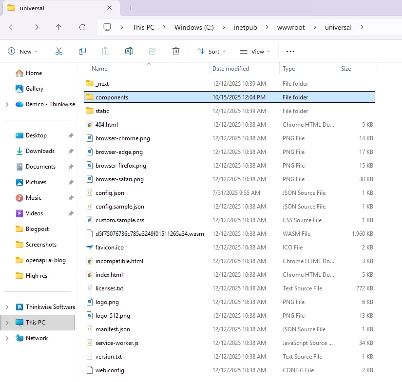Expand Network tree node
Image resolution: width=402 pixels, height=382 pixels.
click(7, 338)
